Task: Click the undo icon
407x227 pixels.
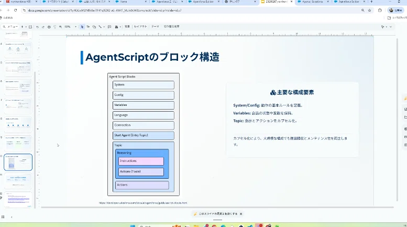Action: pos(37,27)
